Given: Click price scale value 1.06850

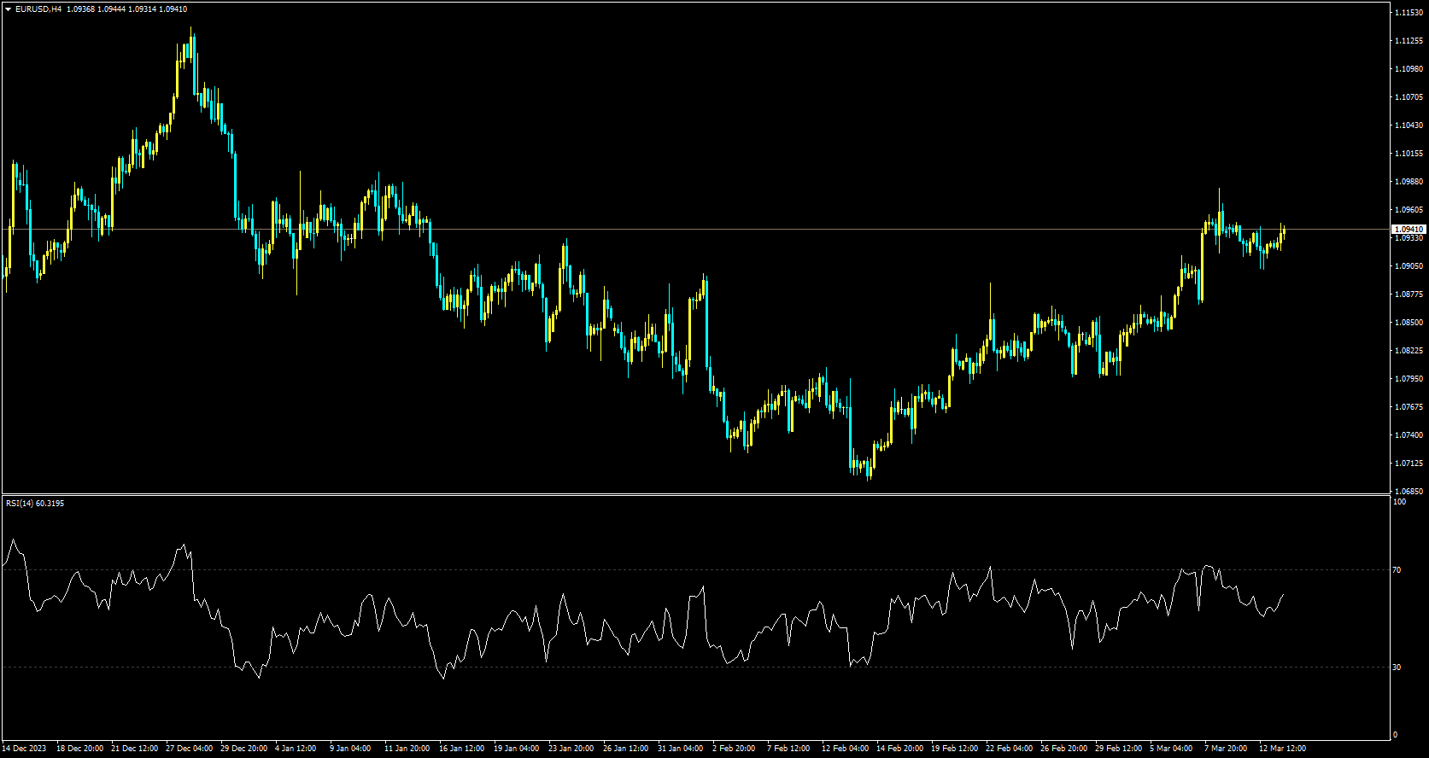Looking at the screenshot, I should [x=1409, y=492].
